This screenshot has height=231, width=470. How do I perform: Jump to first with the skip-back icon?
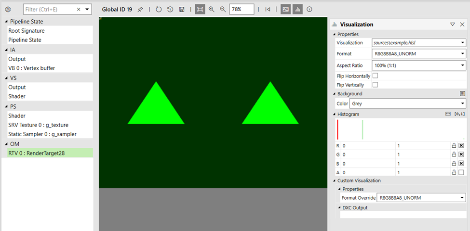[x=268, y=10]
